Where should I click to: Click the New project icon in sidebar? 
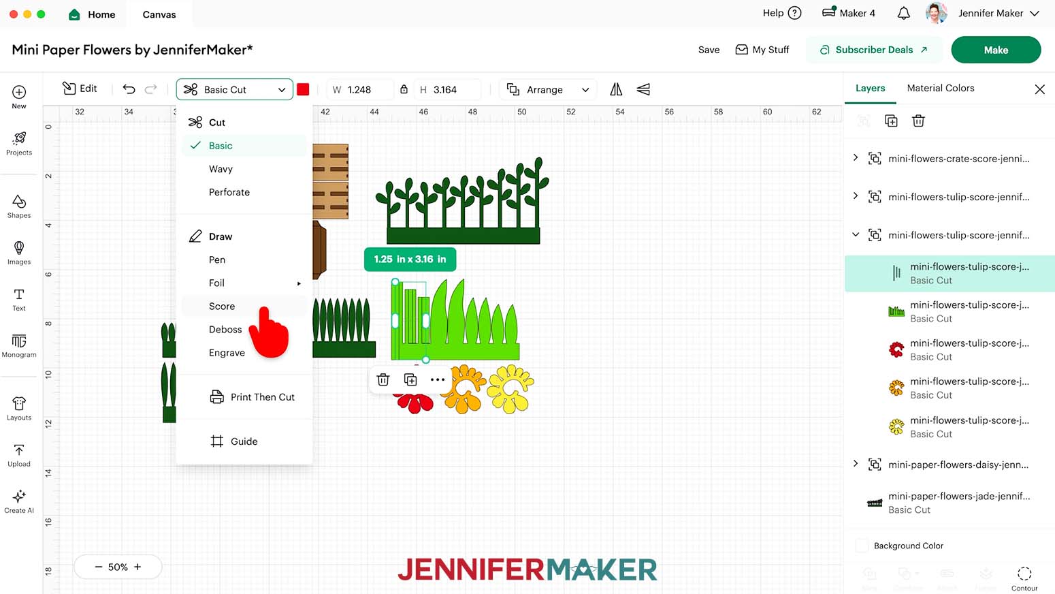[19, 97]
